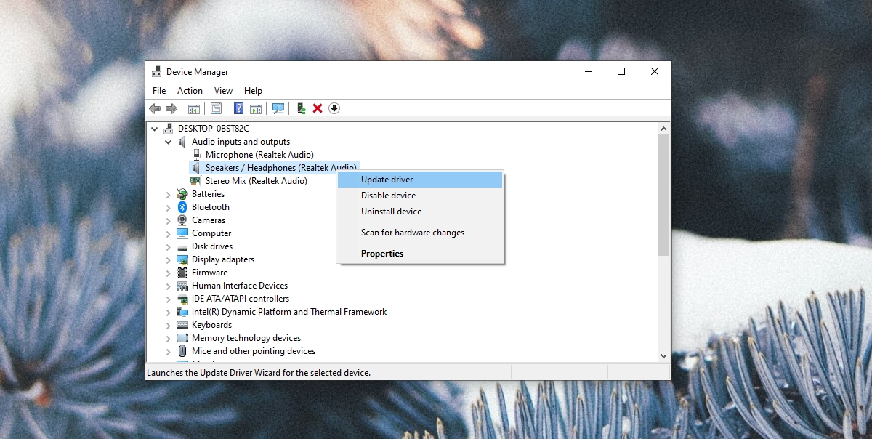Click the scrollbar up arrow
The height and width of the screenshot is (439, 872).
[663, 129]
